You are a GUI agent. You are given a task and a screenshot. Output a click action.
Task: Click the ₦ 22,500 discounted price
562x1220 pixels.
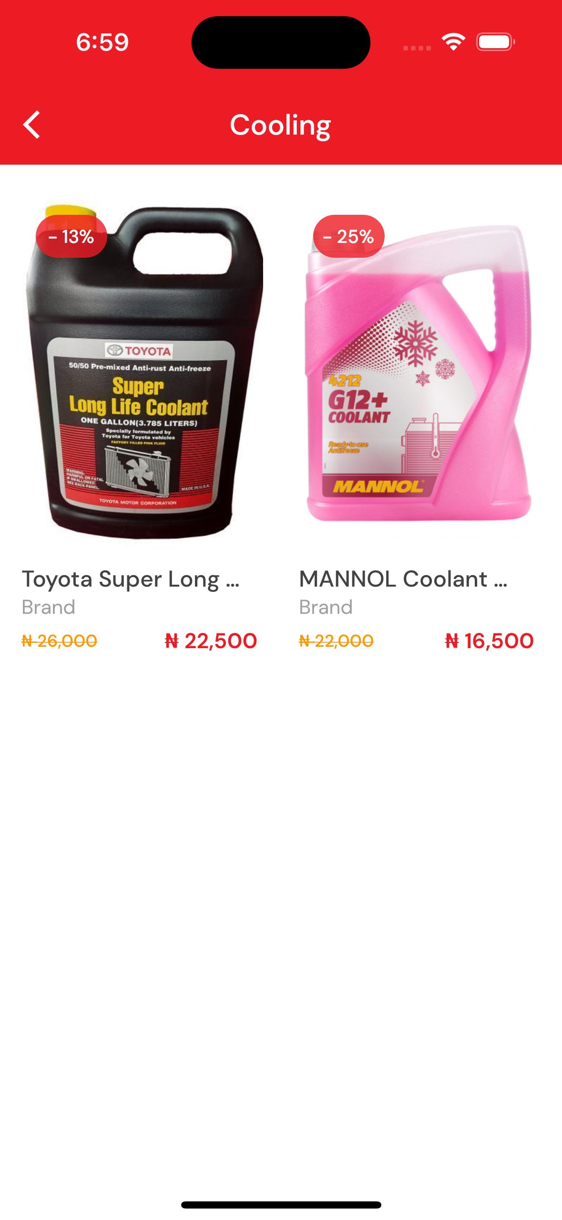click(x=211, y=641)
